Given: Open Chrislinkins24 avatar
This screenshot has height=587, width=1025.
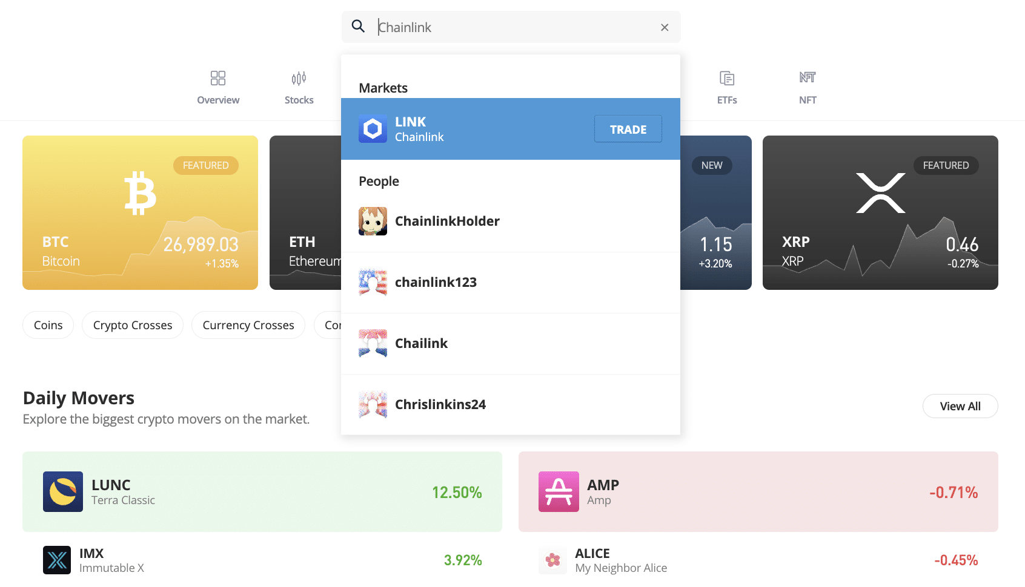Looking at the screenshot, I should 373,404.
